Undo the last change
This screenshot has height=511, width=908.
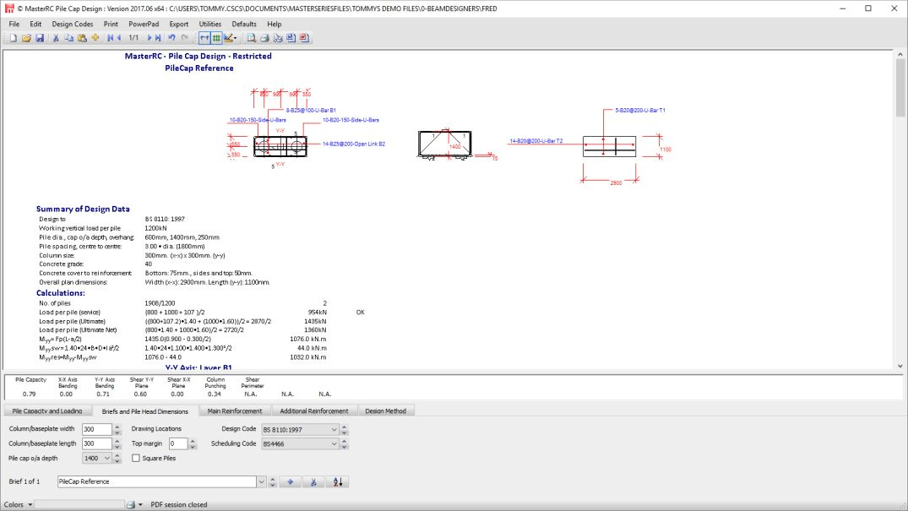tap(172, 38)
